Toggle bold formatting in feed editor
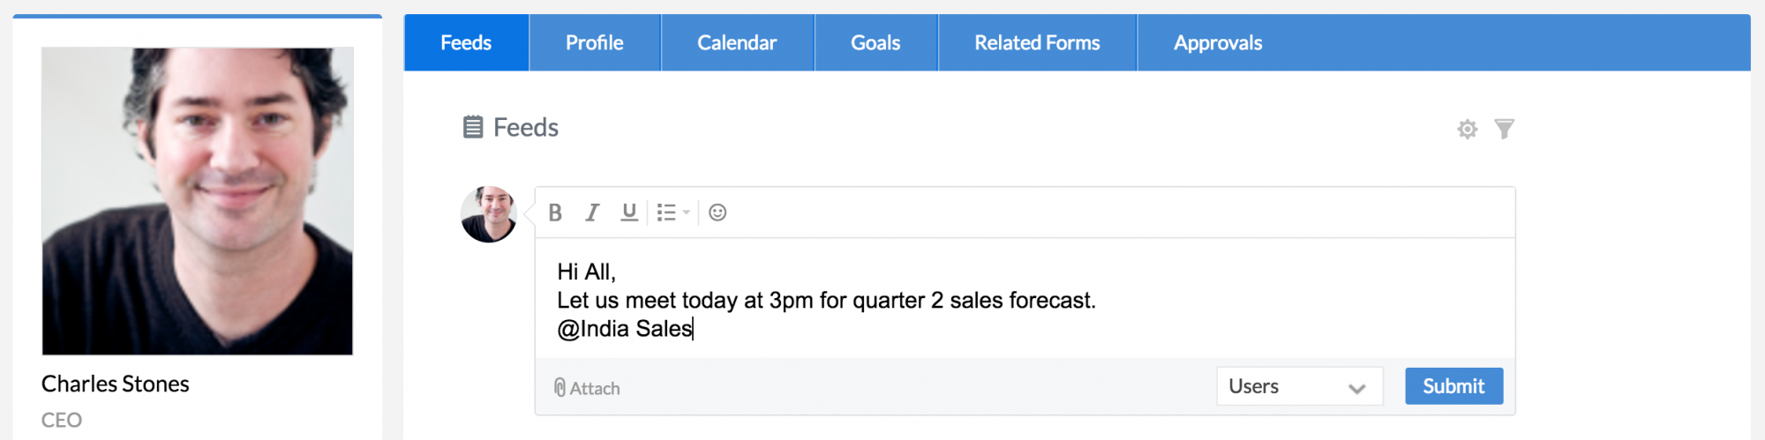 555,213
